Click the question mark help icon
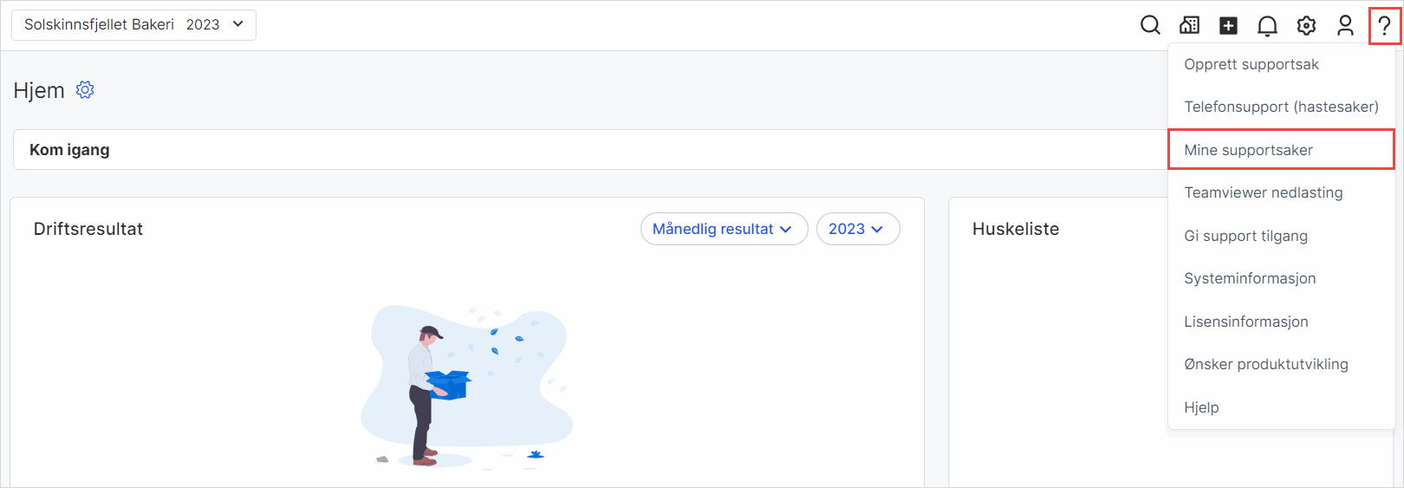The width and height of the screenshot is (1404, 488). click(1384, 26)
